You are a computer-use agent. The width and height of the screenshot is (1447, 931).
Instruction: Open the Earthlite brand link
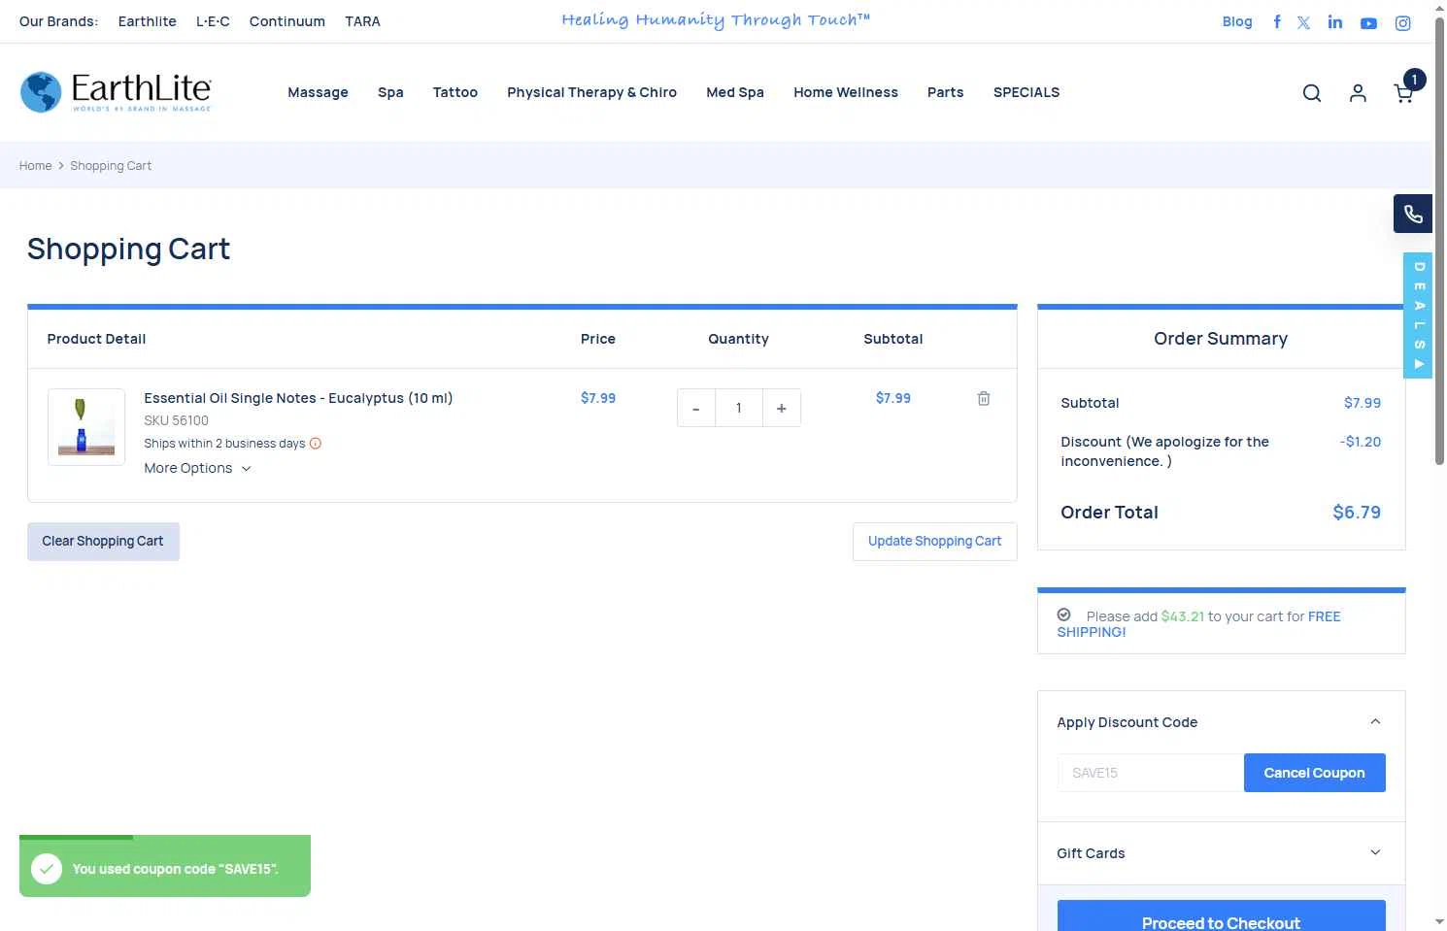pyautogui.click(x=148, y=21)
